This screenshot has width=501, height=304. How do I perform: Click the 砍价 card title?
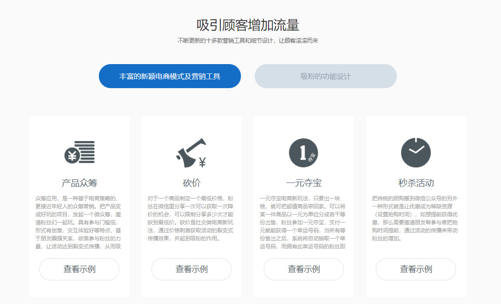(191, 183)
